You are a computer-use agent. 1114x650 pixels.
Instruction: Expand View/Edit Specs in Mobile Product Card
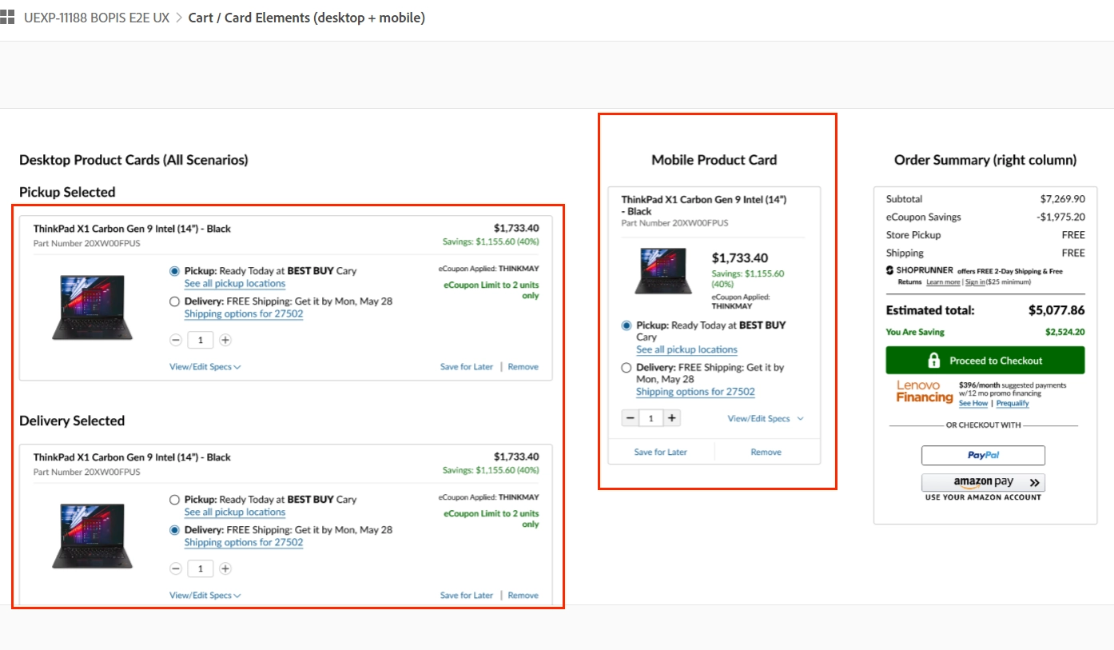pos(766,419)
